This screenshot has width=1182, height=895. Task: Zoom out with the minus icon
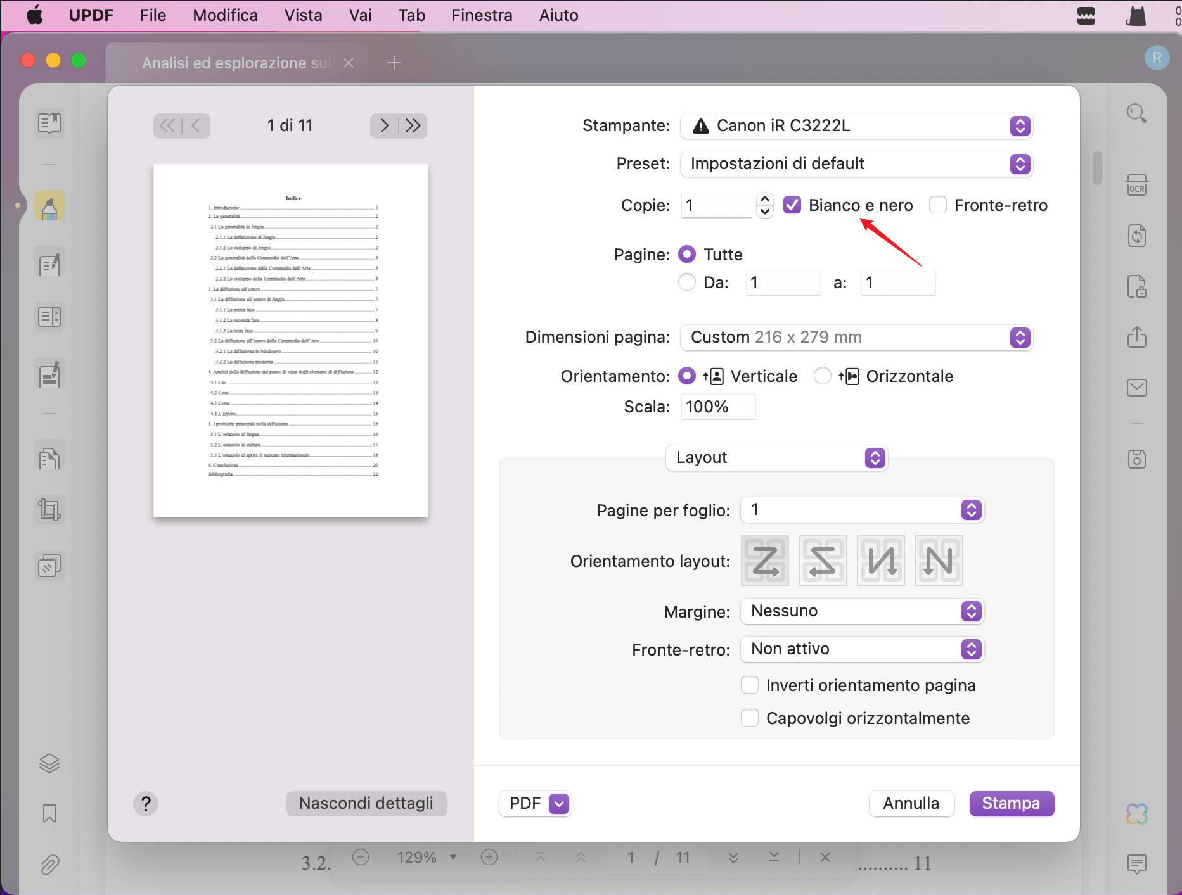[x=361, y=858]
